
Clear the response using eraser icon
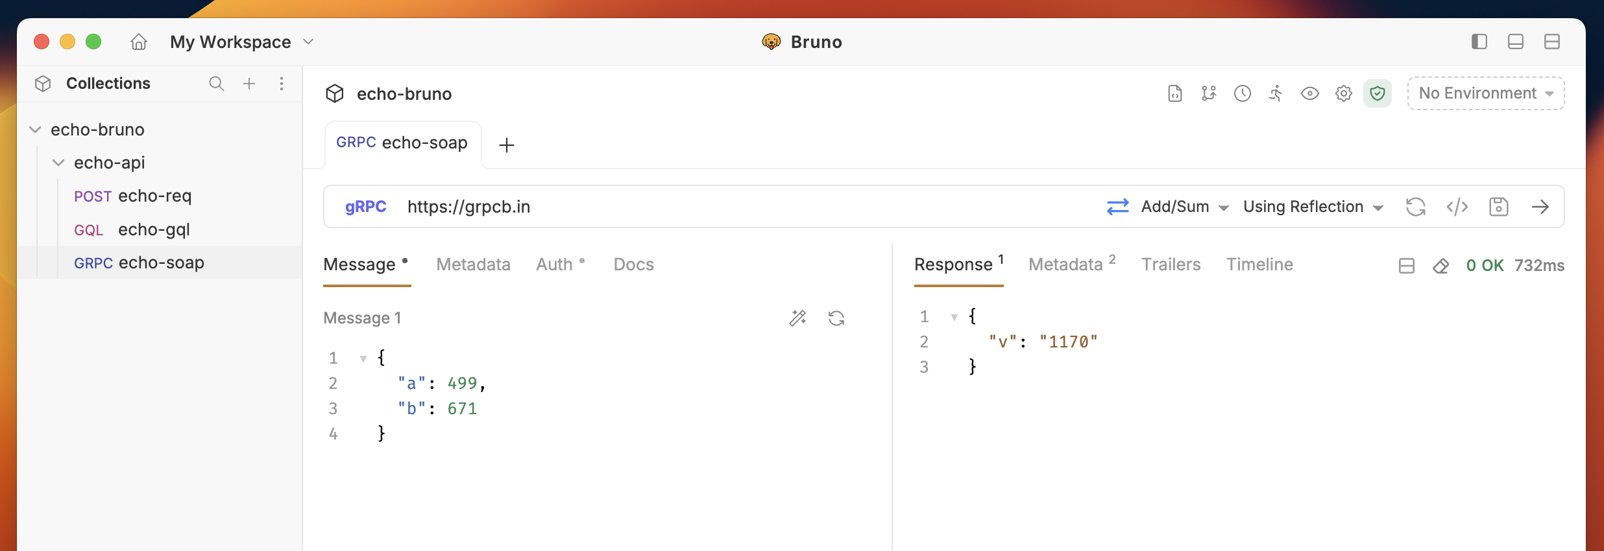(x=1440, y=266)
